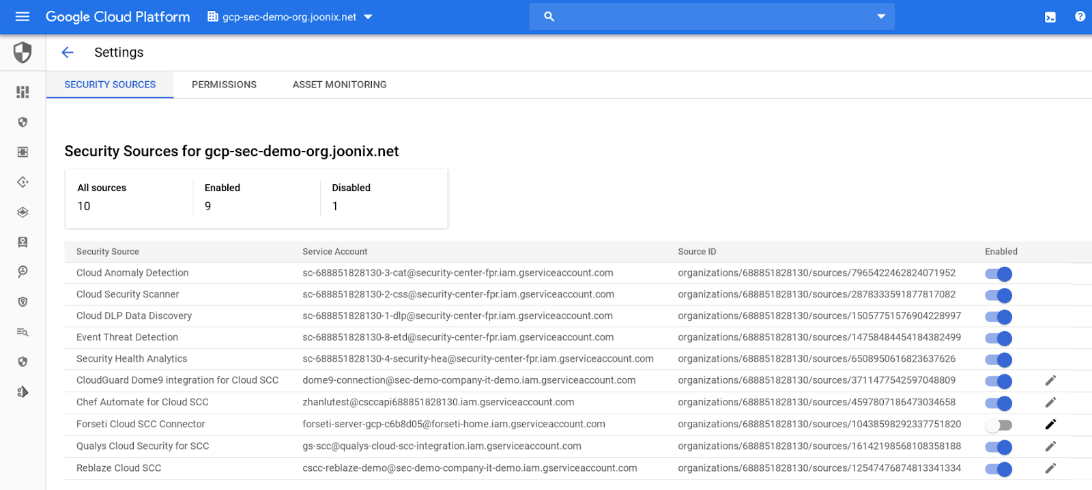
Task: Open the help question mark icon
Action: [x=1080, y=16]
